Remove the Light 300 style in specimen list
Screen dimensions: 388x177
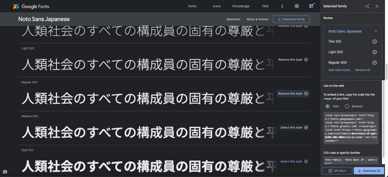pos(293,59)
